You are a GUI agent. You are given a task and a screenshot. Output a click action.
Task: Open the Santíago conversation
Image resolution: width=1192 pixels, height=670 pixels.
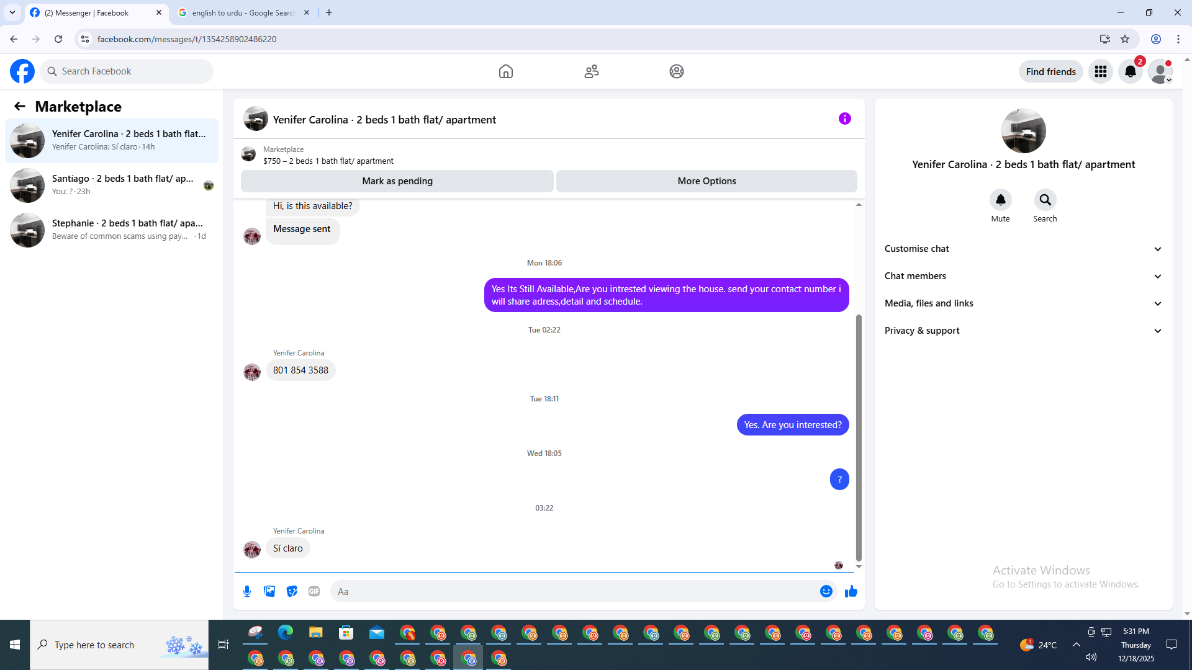point(112,185)
